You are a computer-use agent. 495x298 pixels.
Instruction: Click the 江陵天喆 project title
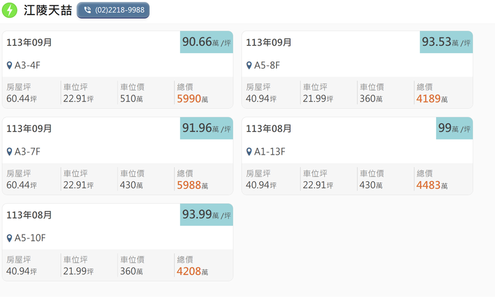coord(48,10)
